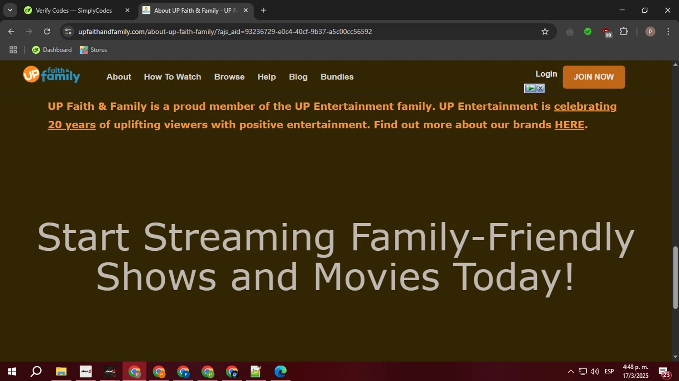Click the green checkmark extension icon
Image resolution: width=679 pixels, height=381 pixels.
tap(588, 32)
